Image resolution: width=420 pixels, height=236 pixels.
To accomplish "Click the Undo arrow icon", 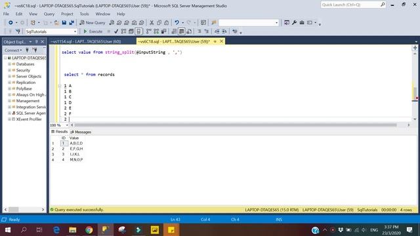I will click(177, 23).
